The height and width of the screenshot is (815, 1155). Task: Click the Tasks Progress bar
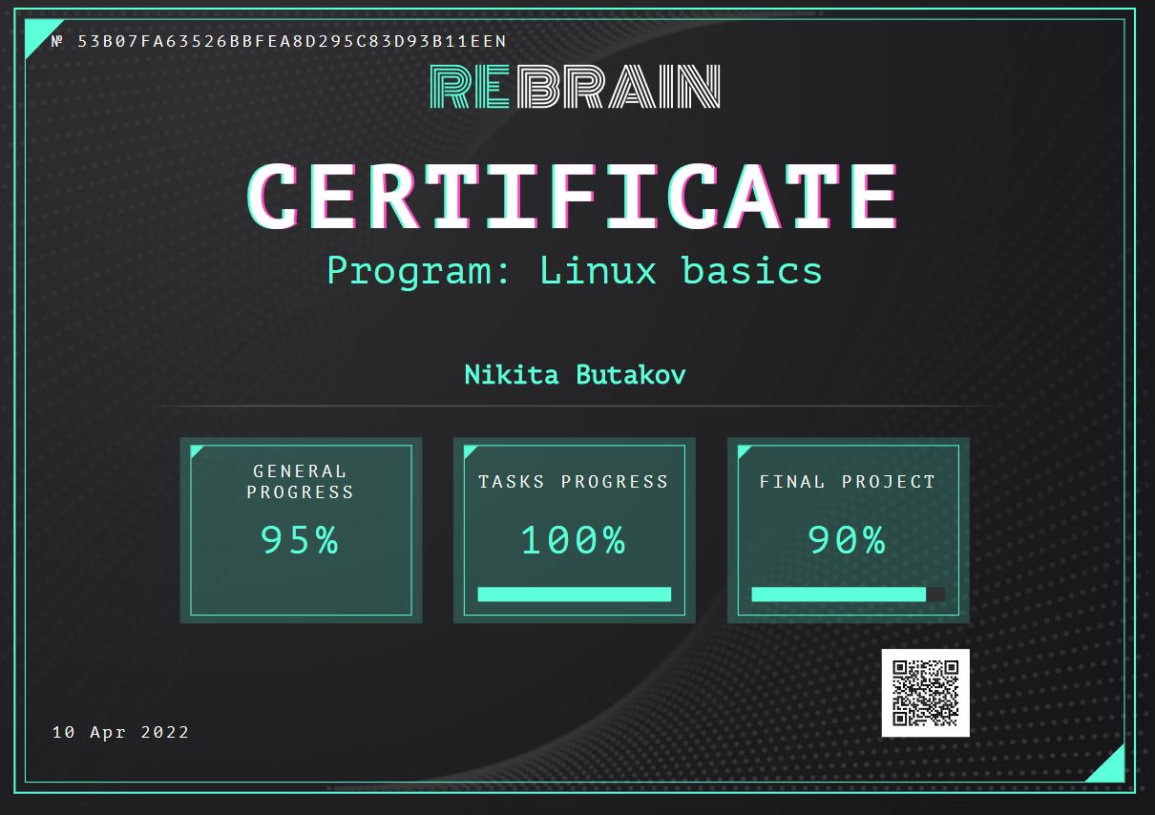coord(574,594)
